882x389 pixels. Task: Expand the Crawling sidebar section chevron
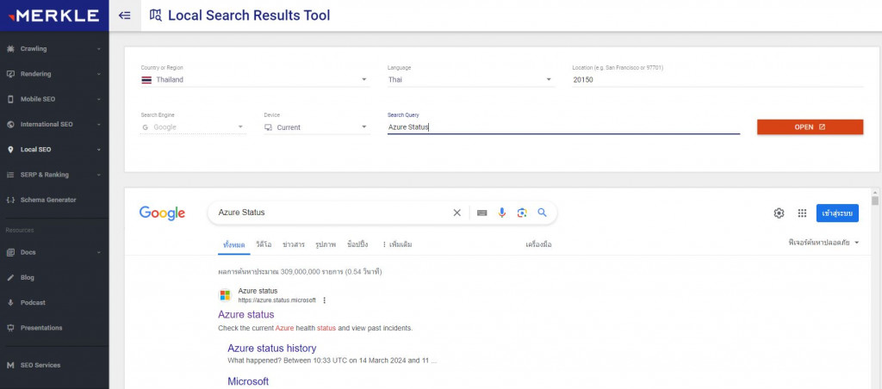[99, 49]
